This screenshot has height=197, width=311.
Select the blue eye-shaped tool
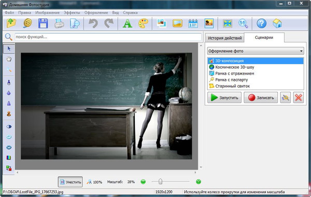(9, 147)
